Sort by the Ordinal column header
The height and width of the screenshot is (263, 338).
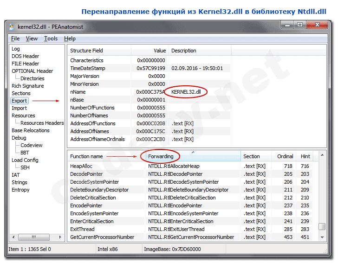285,156
